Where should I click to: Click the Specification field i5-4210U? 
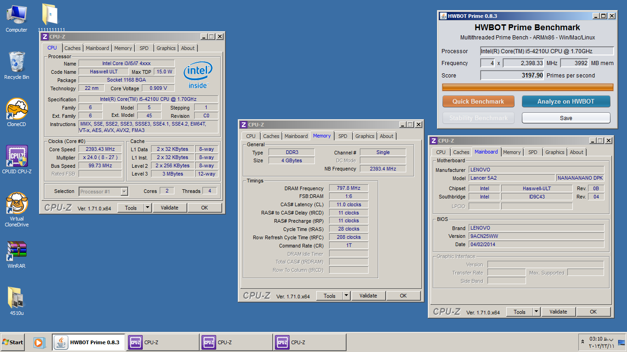(x=148, y=99)
